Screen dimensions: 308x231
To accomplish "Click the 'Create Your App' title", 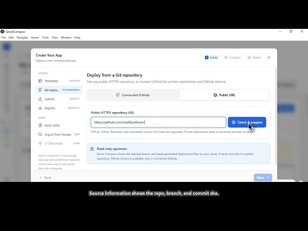I will pos(49,55).
